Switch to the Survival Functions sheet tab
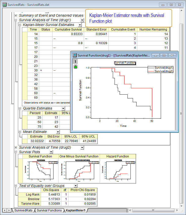This screenshot has width=186, height=215. tap(49, 210)
